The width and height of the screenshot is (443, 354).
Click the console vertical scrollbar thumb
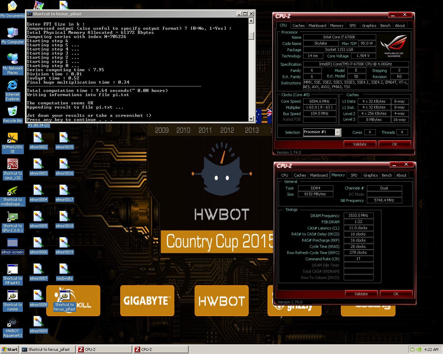click(251, 36)
